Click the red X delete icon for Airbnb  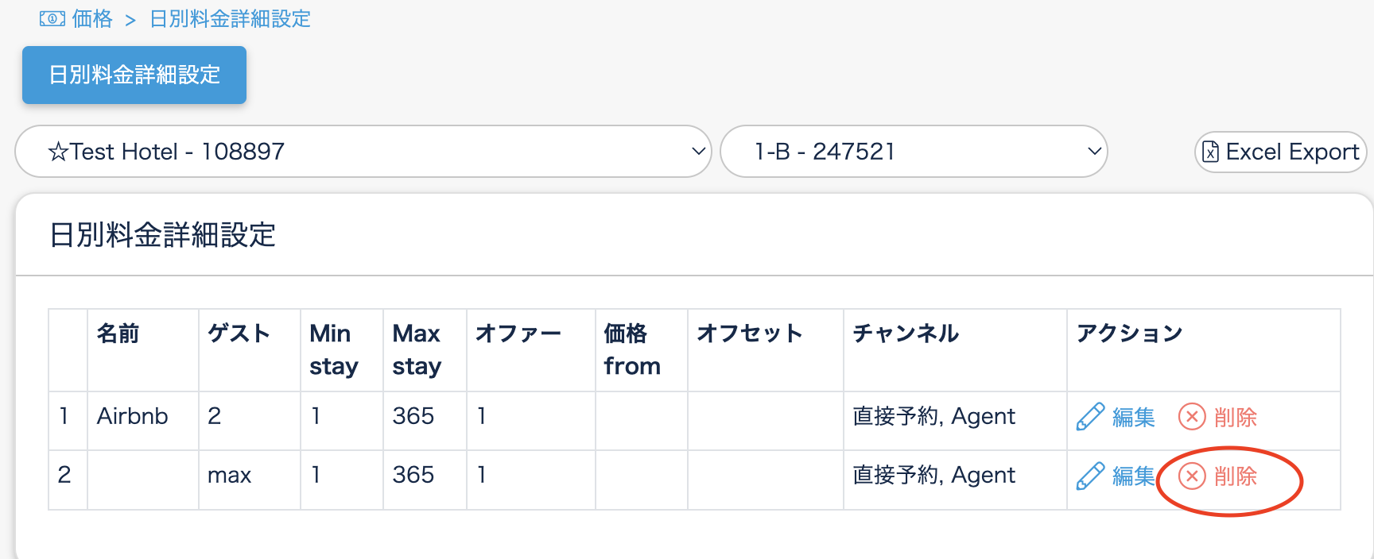1192,417
